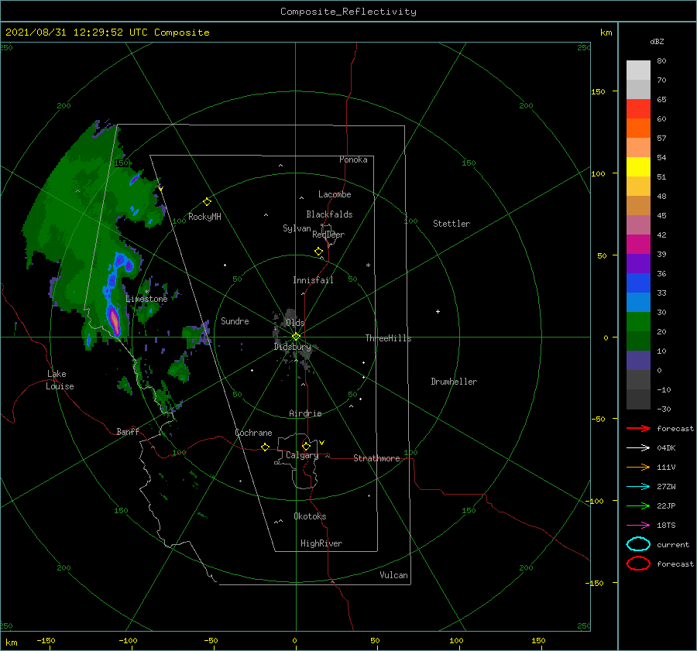Image resolution: width=697 pixels, height=651 pixels.
Task: Click the HighRiver label
Action: [x=321, y=543]
